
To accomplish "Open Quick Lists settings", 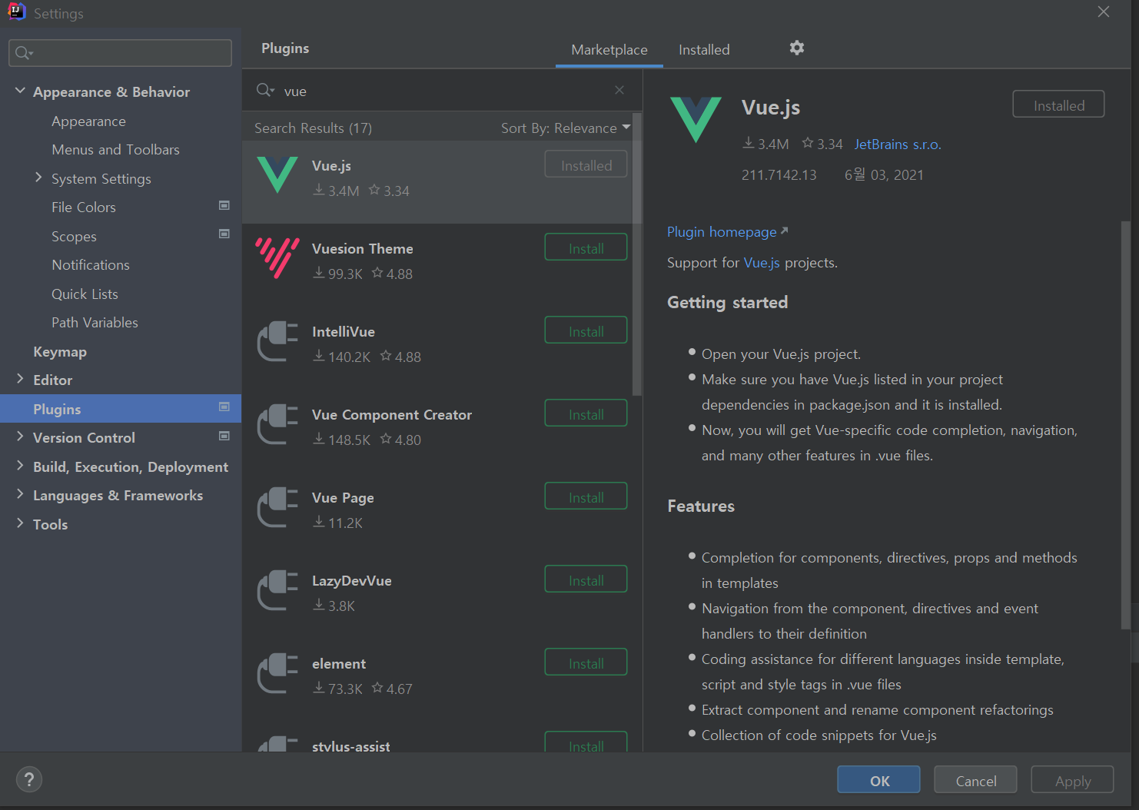I will click(85, 294).
